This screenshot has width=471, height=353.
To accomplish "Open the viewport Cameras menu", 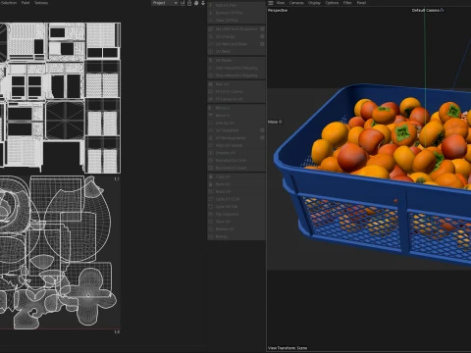I will point(296,3).
